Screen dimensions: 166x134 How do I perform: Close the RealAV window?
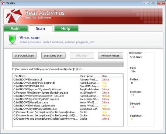click(161, 3)
